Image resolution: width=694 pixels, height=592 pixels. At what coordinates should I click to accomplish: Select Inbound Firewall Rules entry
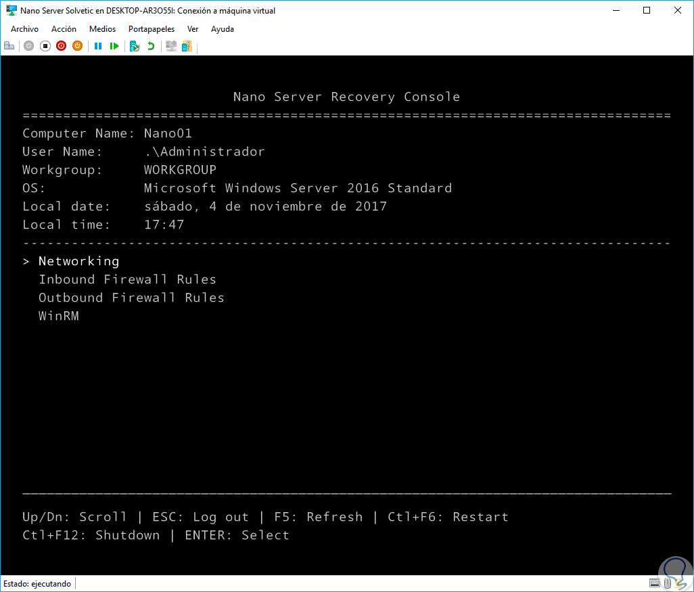[127, 279]
